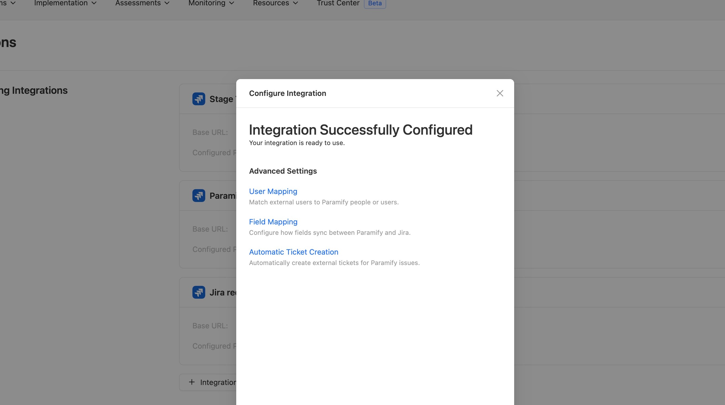Close the Configure Integration dialog
This screenshot has width=725, height=405.
click(499, 93)
